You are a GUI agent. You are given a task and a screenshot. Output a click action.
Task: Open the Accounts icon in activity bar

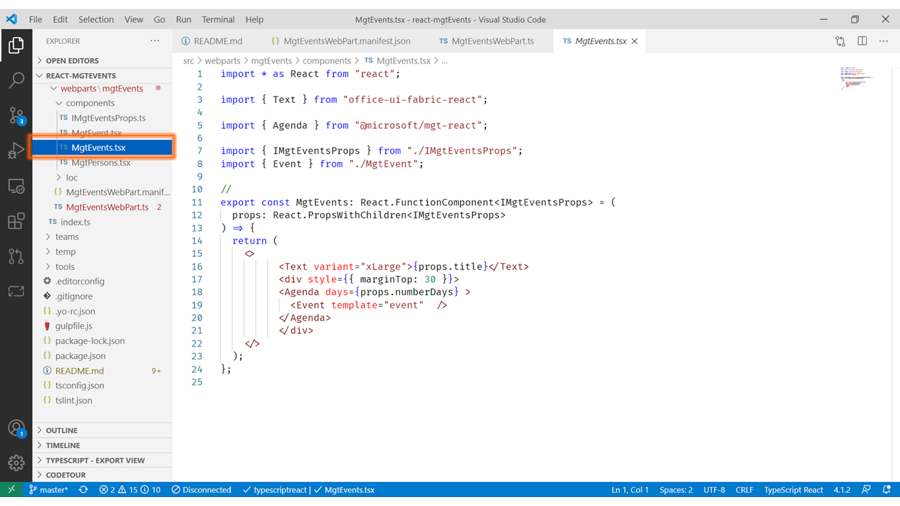coord(16,428)
